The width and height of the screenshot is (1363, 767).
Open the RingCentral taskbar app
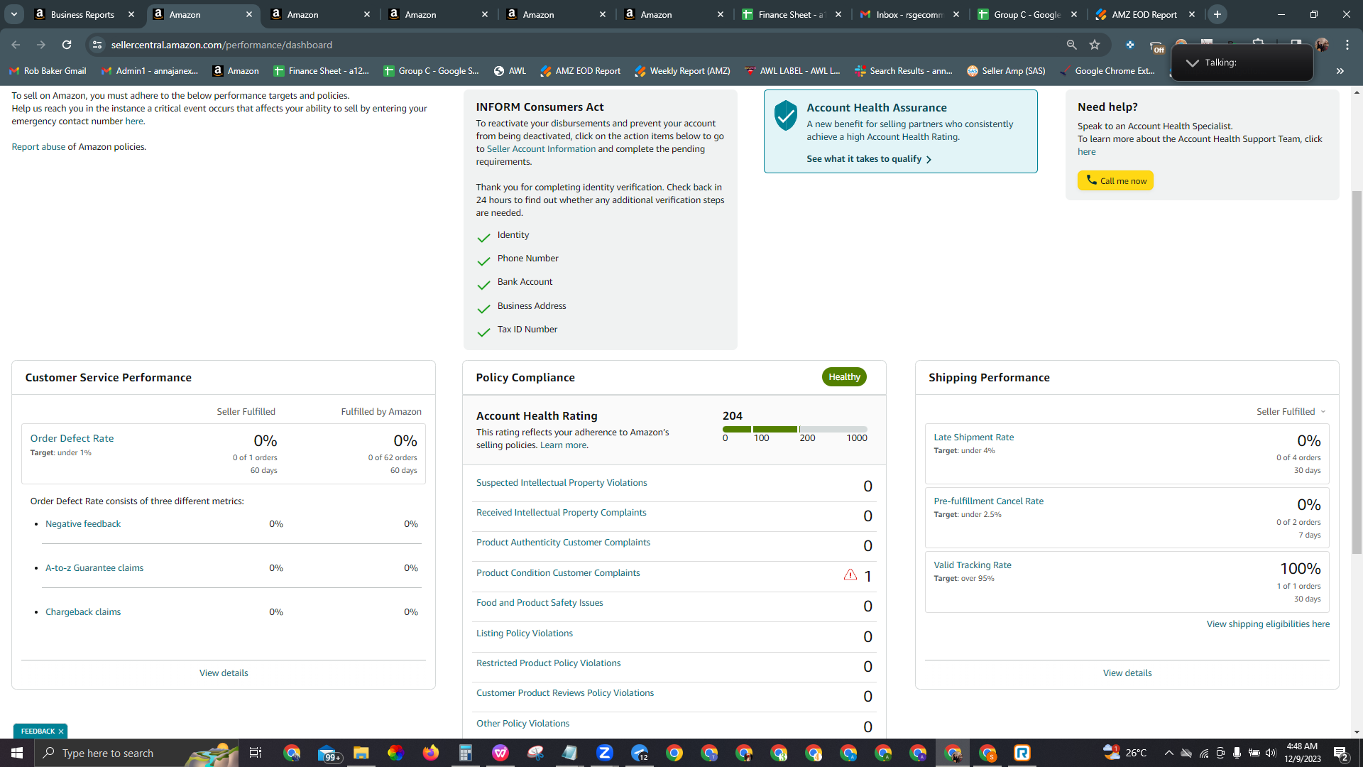(1022, 753)
